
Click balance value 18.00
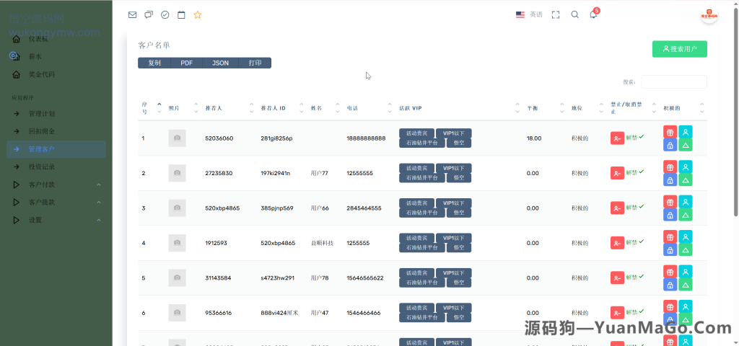coord(534,138)
